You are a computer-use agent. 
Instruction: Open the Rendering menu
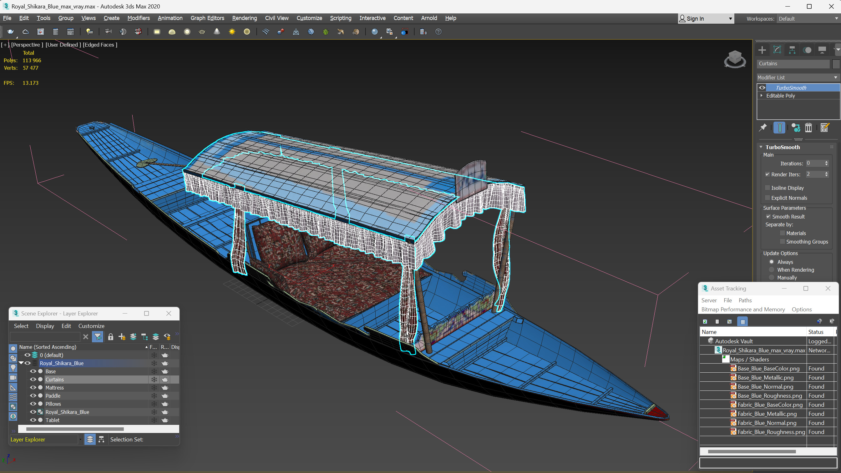click(x=244, y=18)
